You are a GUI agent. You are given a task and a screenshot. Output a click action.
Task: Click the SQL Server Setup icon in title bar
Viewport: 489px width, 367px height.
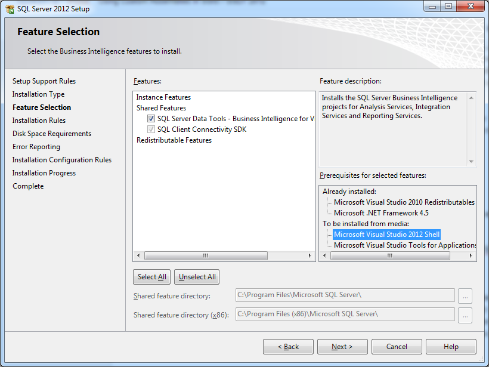click(8, 8)
